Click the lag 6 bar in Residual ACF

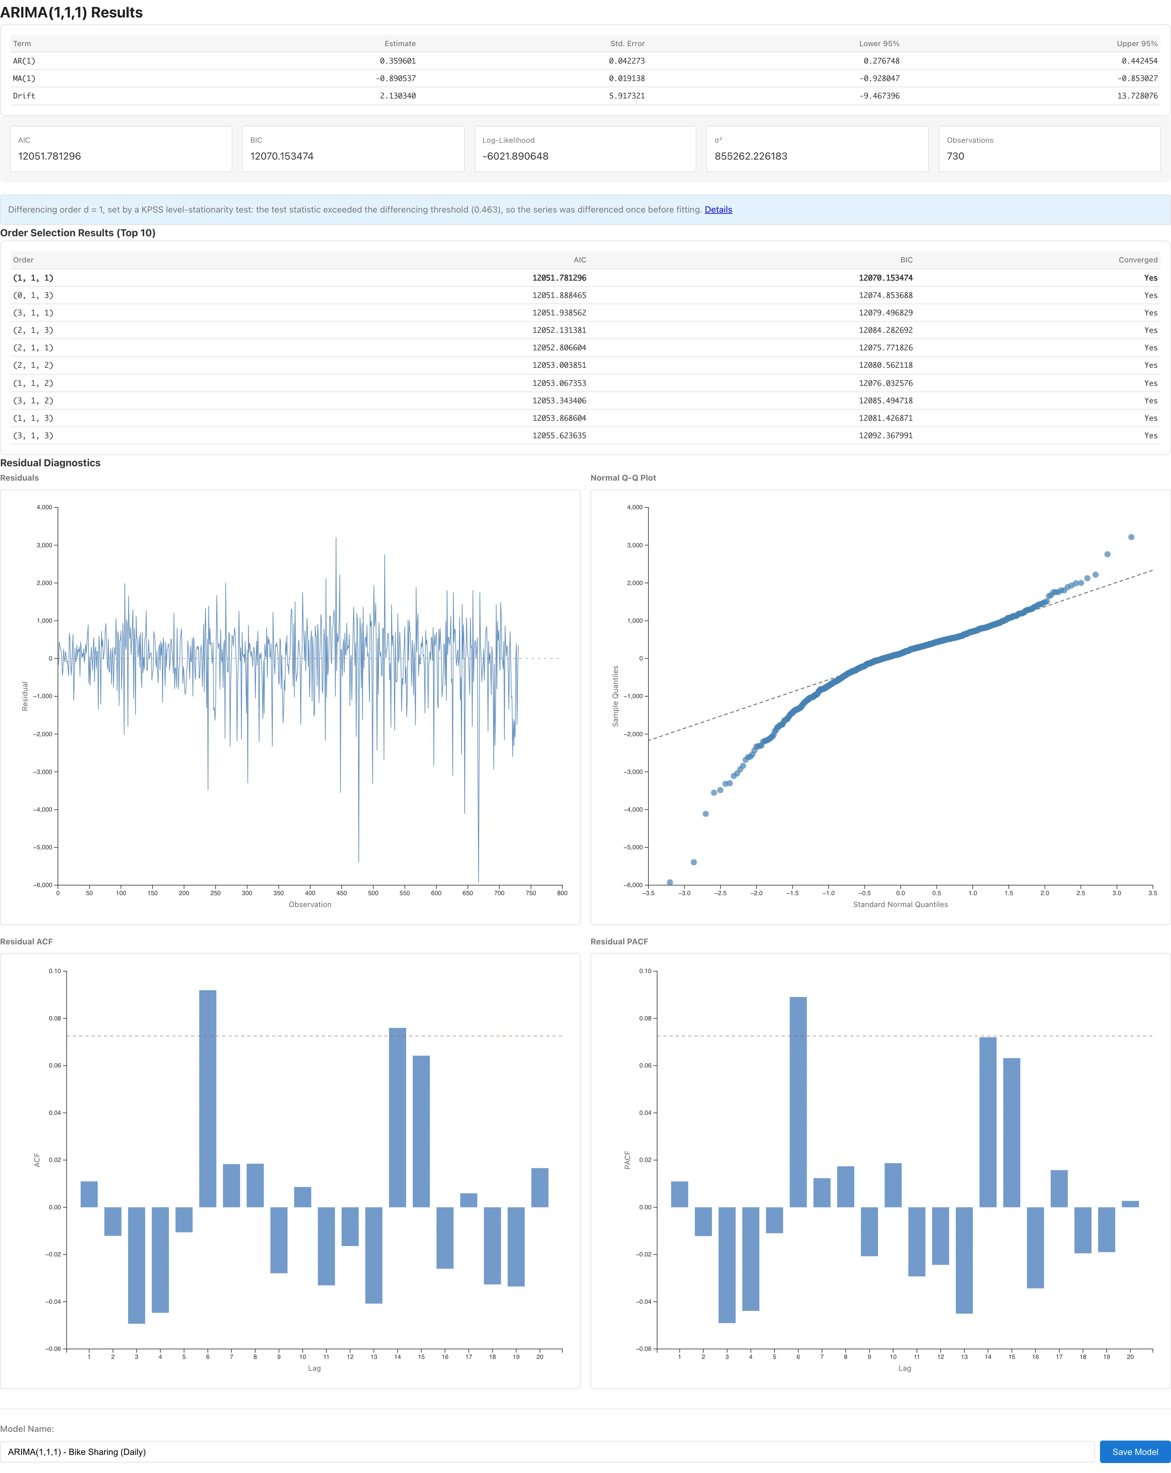pos(207,1099)
